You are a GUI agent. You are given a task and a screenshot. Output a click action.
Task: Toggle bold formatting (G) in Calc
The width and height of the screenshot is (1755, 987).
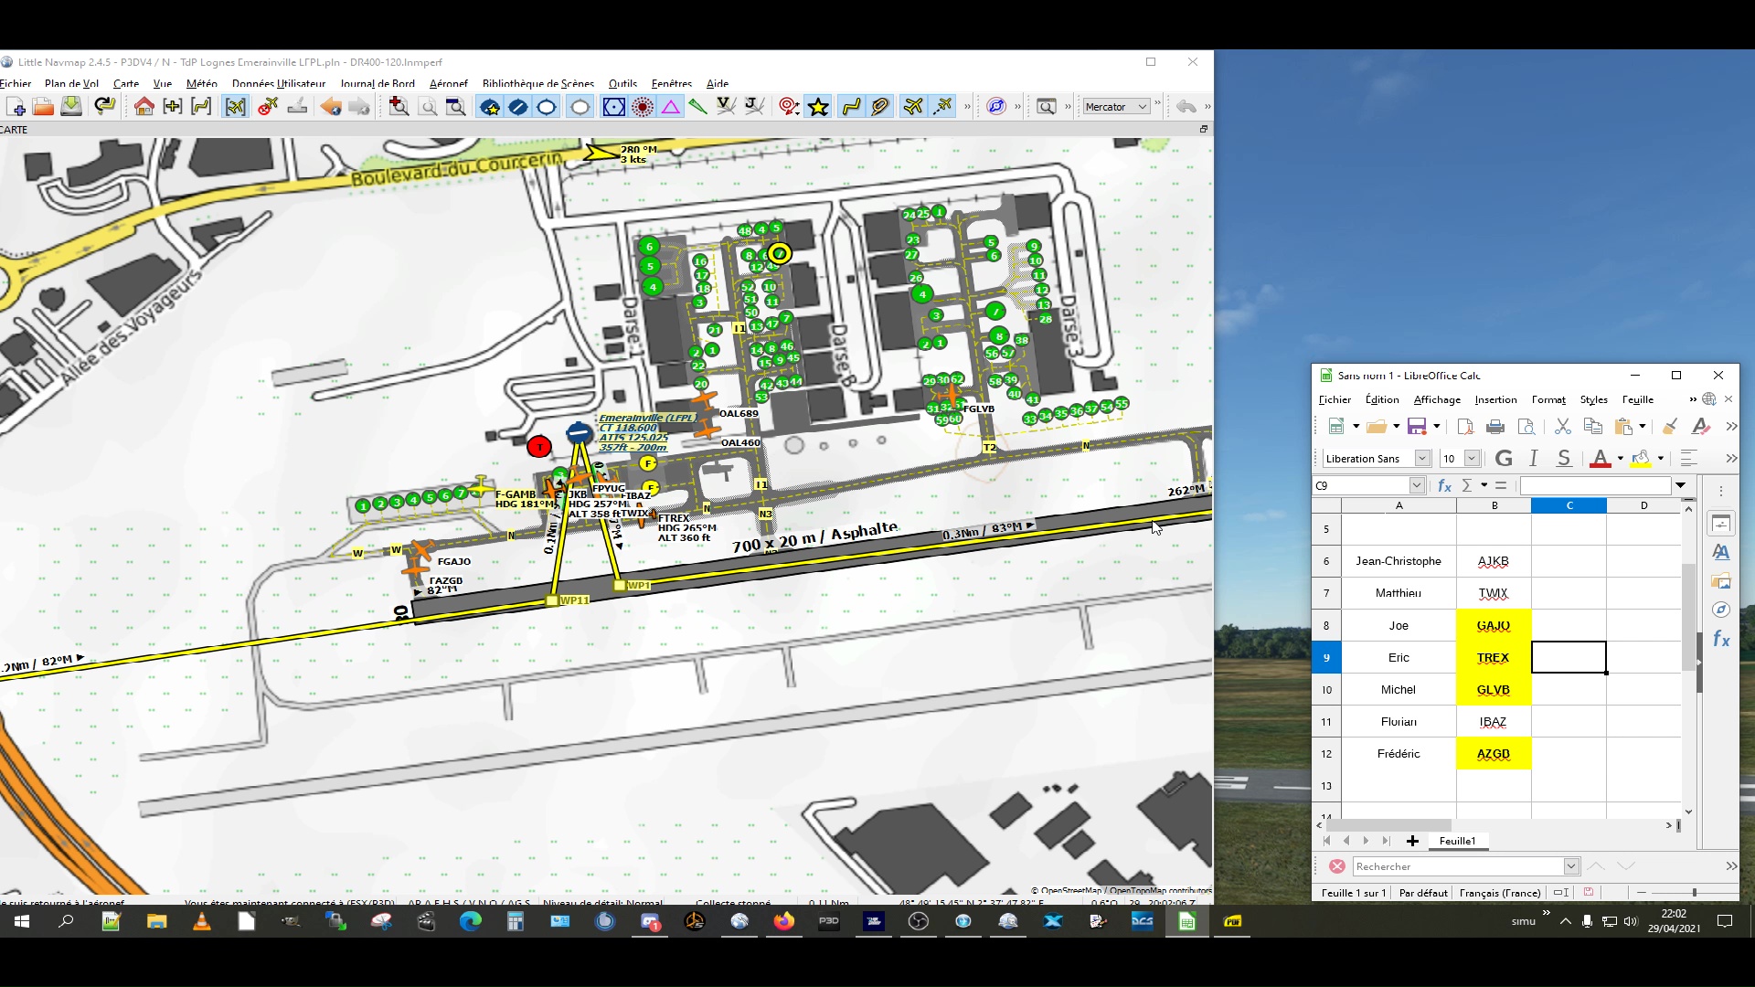coord(1504,459)
